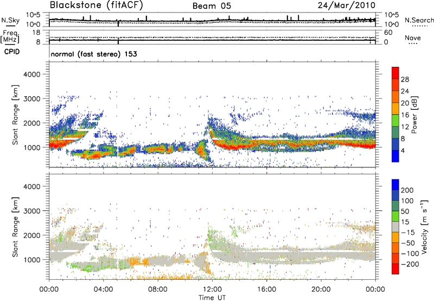Click the '50' velocity colorbar value
The height and width of the screenshot is (301, 434).
tap(405, 211)
